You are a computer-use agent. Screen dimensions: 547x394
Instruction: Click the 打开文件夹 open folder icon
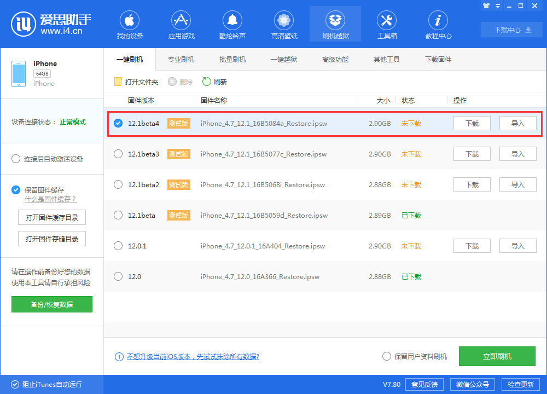click(118, 81)
